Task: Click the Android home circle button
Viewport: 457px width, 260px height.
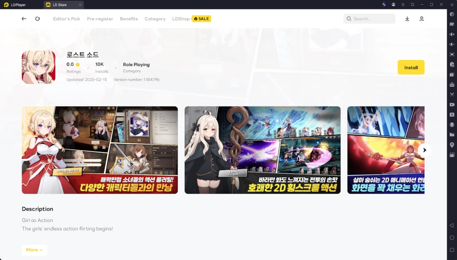Action: (x=452, y=238)
